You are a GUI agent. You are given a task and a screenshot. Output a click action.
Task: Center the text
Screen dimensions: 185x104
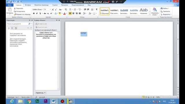73,14
